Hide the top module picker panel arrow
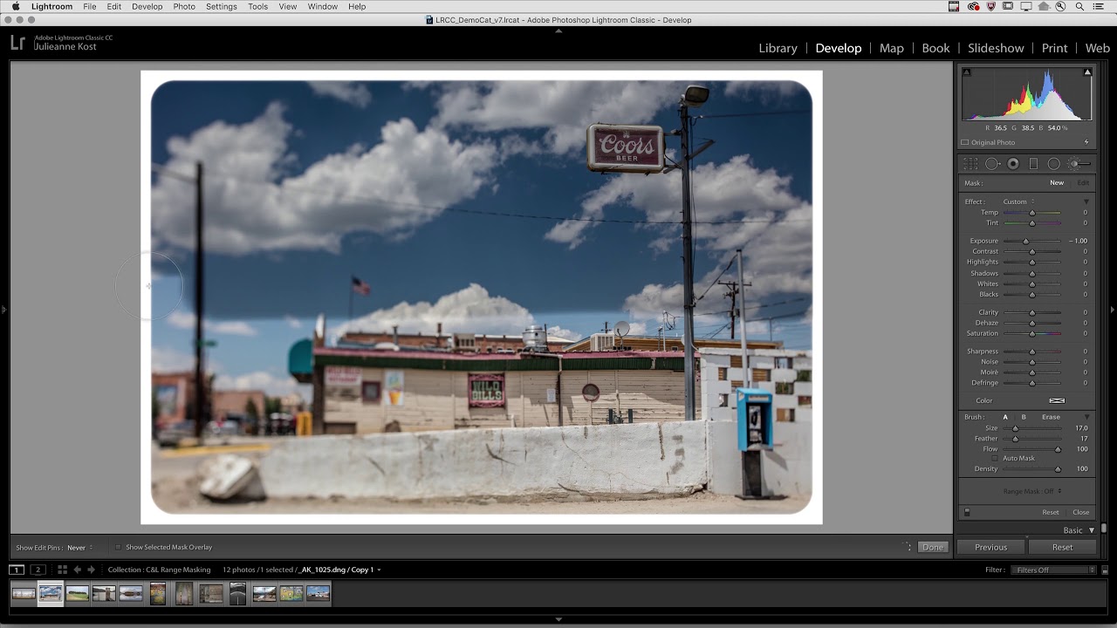1117x628 pixels. (558, 29)
